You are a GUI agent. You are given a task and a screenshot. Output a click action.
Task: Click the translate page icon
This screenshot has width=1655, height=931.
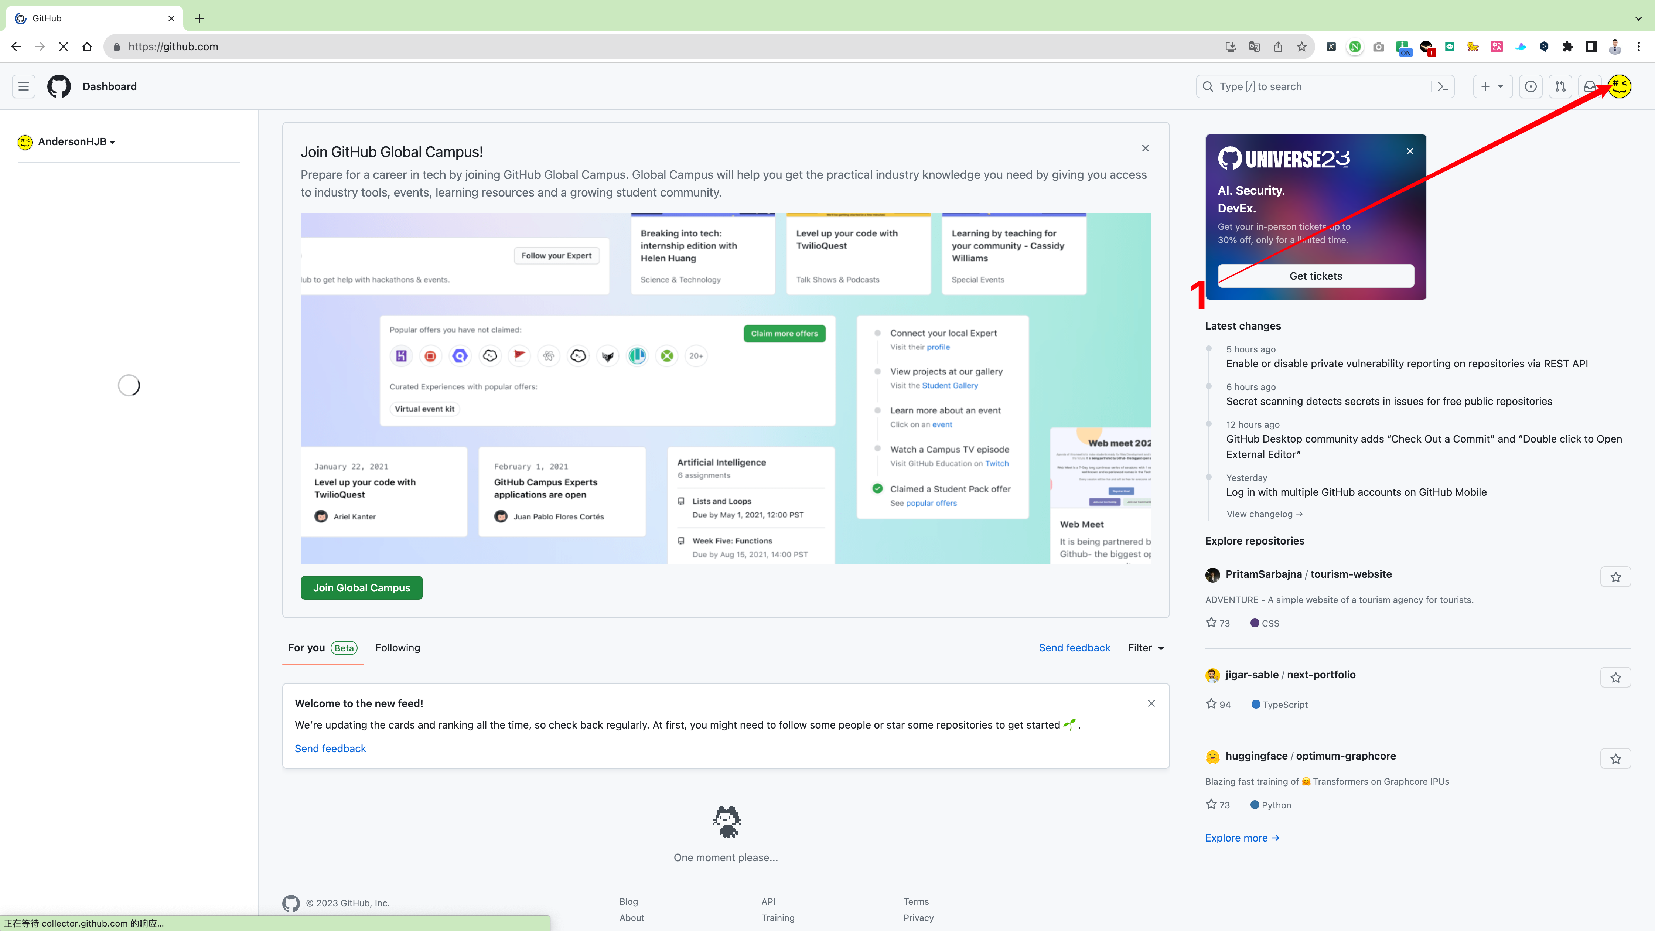pyautogui.click(x=1254, y=46)
